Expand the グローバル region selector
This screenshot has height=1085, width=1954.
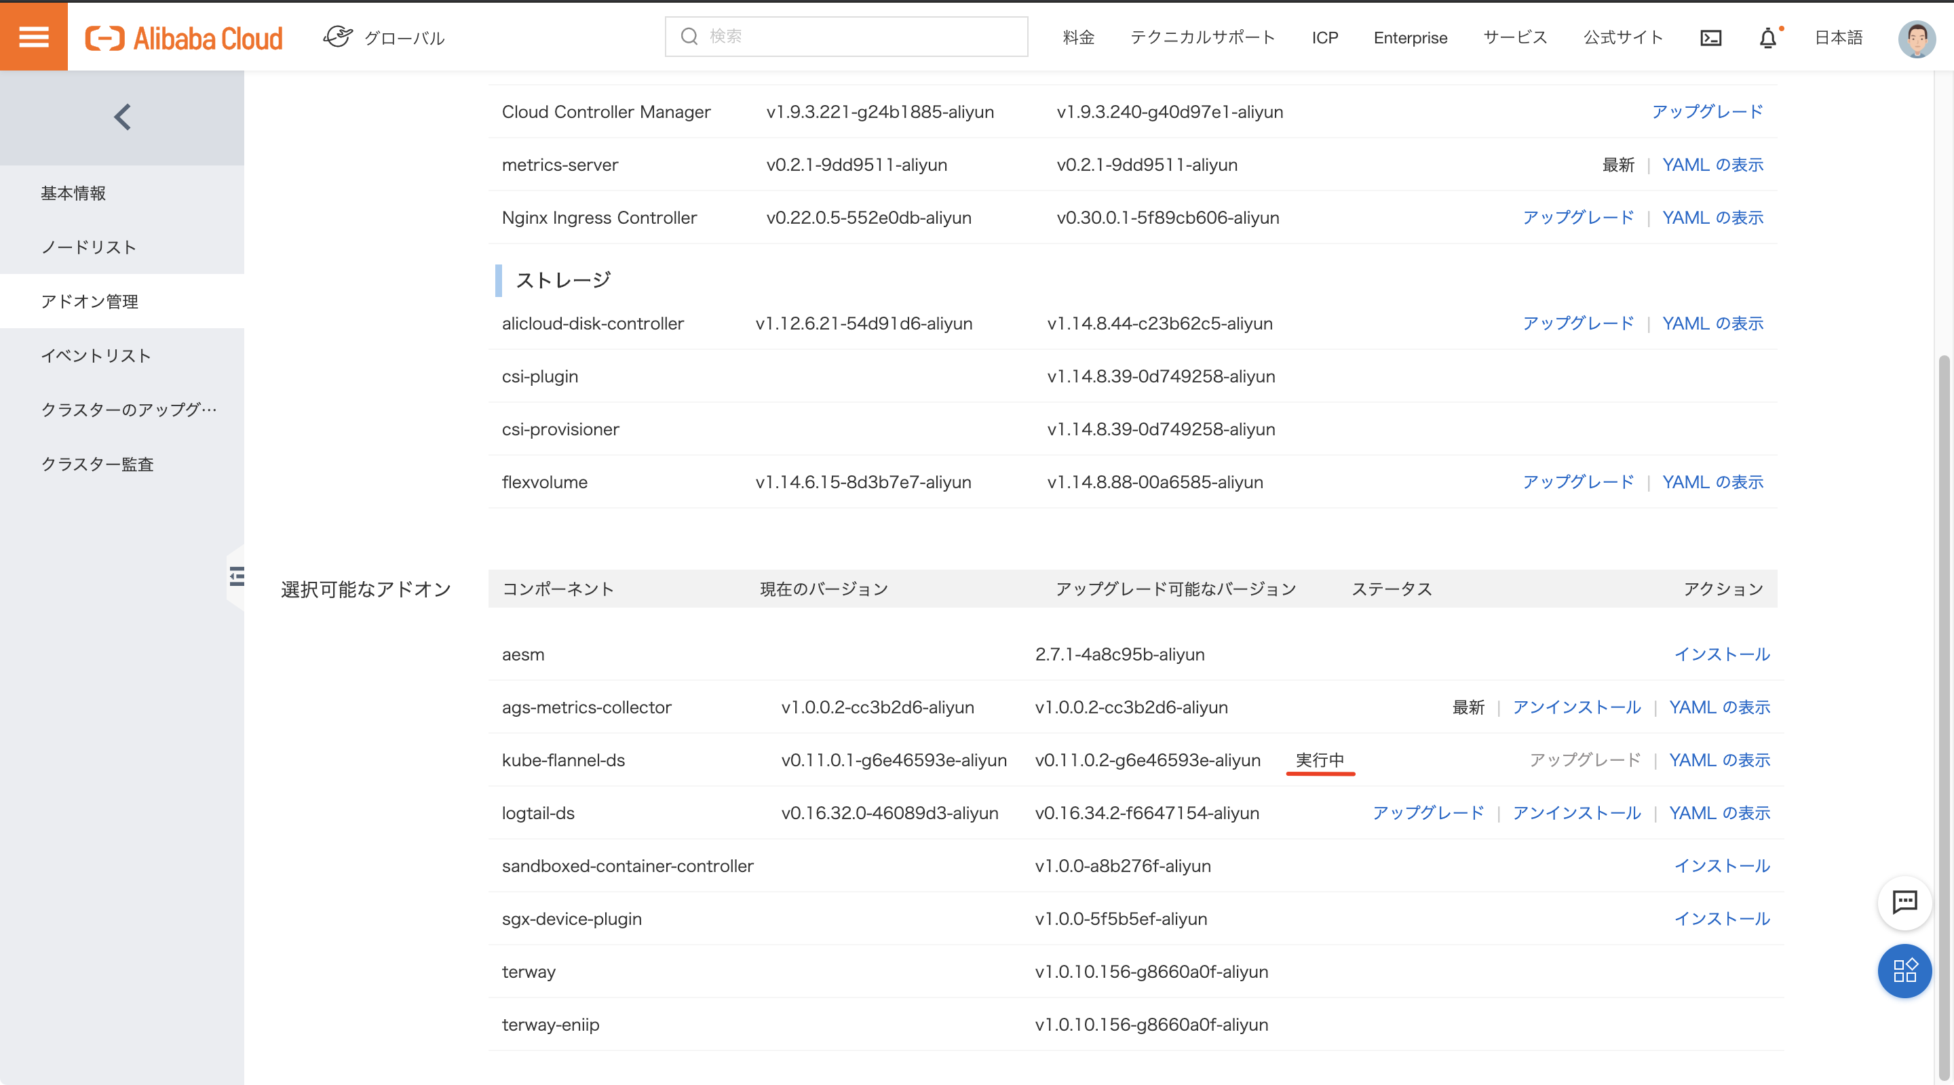[x=385, y=38]
